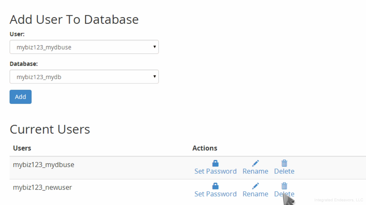This screenshot has height=205, width=366.
Task: Click the trash can icon for mybiz123_newuser
Action: 284,186
